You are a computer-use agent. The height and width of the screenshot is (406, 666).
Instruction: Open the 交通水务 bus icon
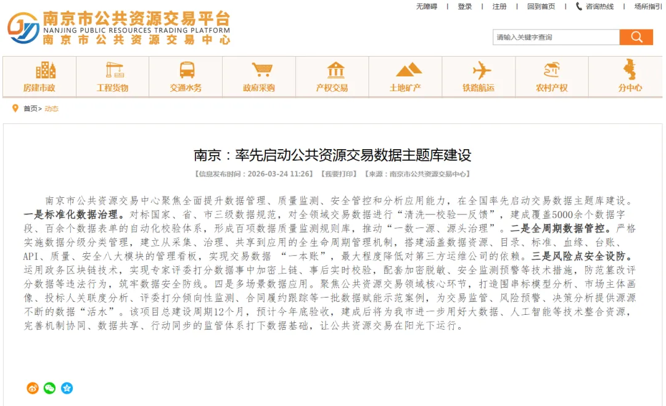point(187,70)
